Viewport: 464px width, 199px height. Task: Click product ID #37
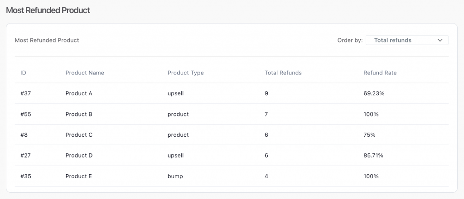(26, 93)
